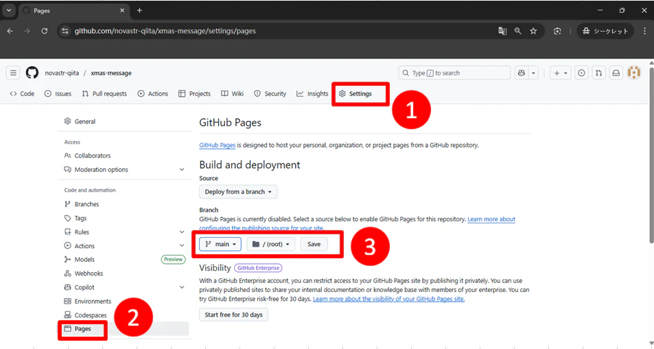The width and height of the screenshot is (654, 349).
Task: Bookmark this page with star
Action: (533, 31)
